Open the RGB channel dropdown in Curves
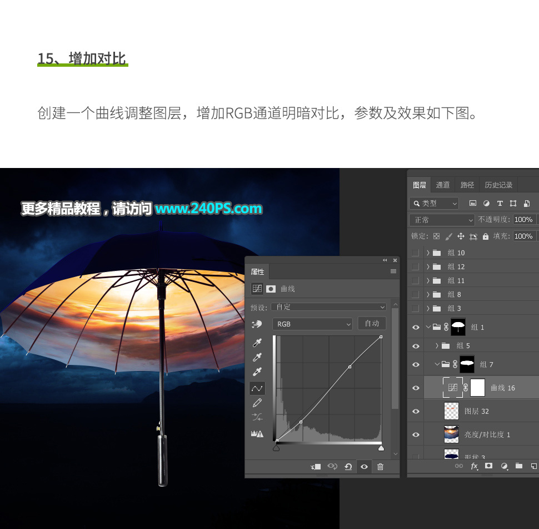Screen dimensions: 539x529 312,323
